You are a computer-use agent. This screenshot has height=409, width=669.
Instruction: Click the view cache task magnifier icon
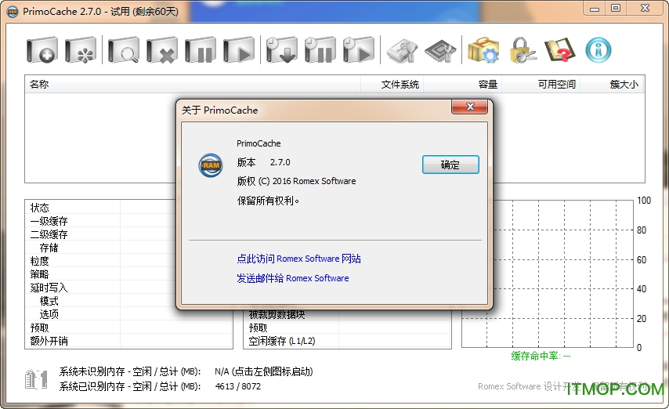(x=124, y=50)
